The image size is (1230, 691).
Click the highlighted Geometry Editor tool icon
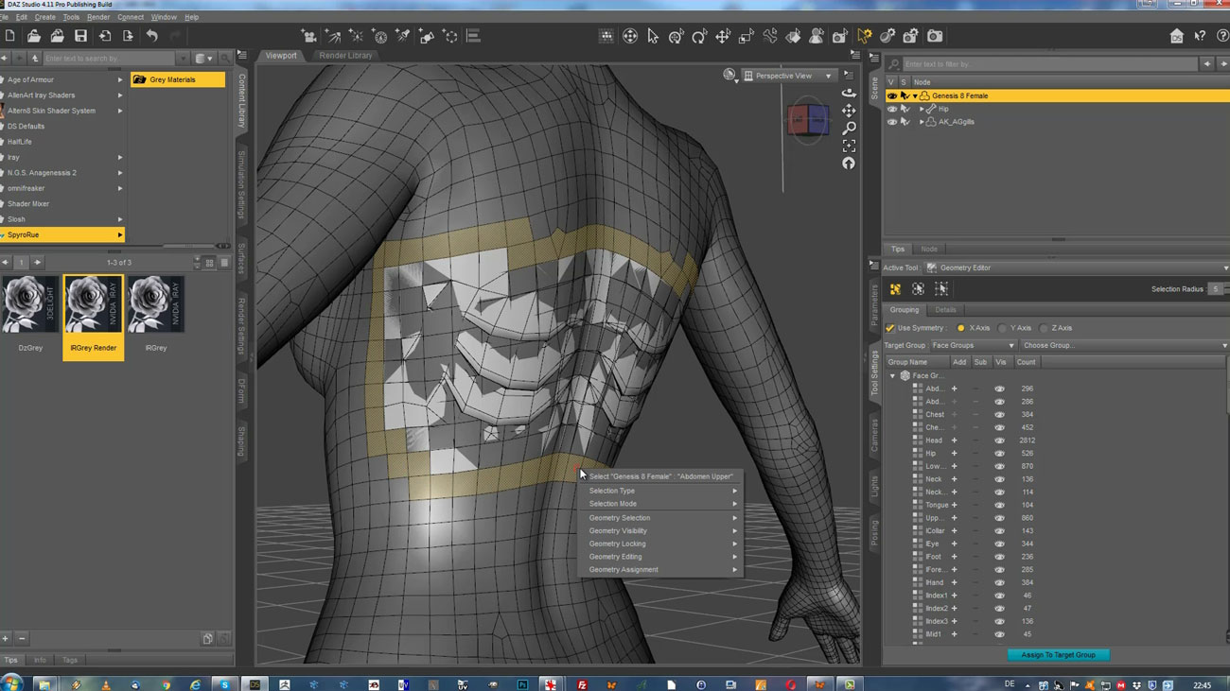click(x=864, y=36)
